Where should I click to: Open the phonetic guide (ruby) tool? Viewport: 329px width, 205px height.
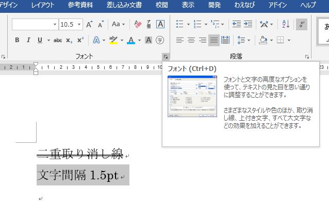click(149, 24)
